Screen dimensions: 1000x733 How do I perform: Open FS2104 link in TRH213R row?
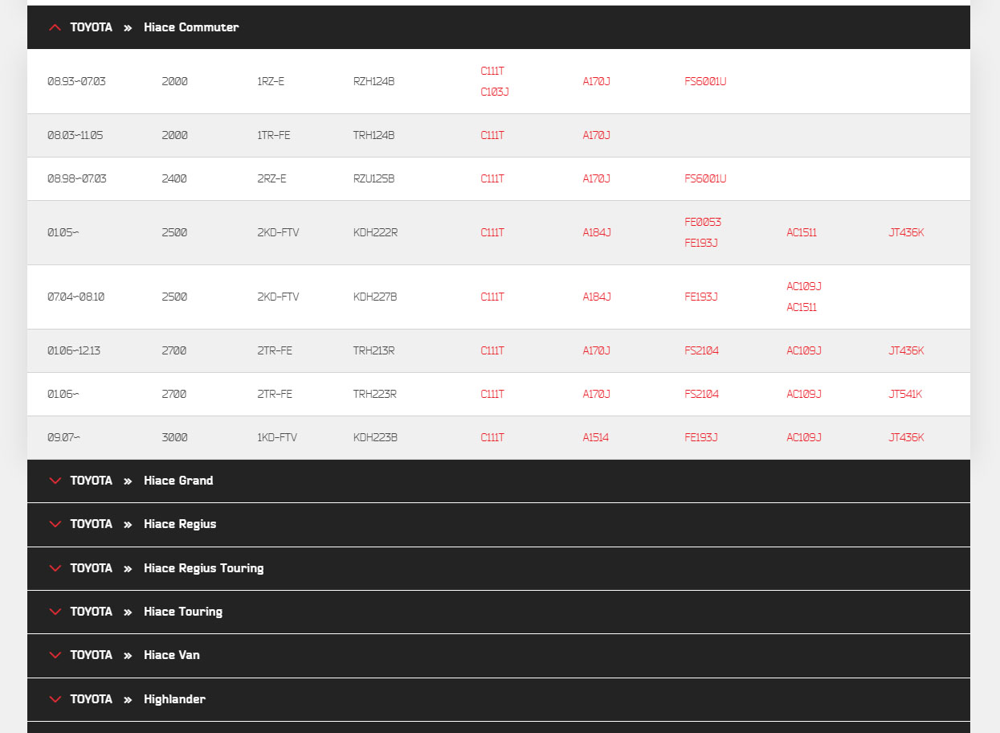click(702, 350)
